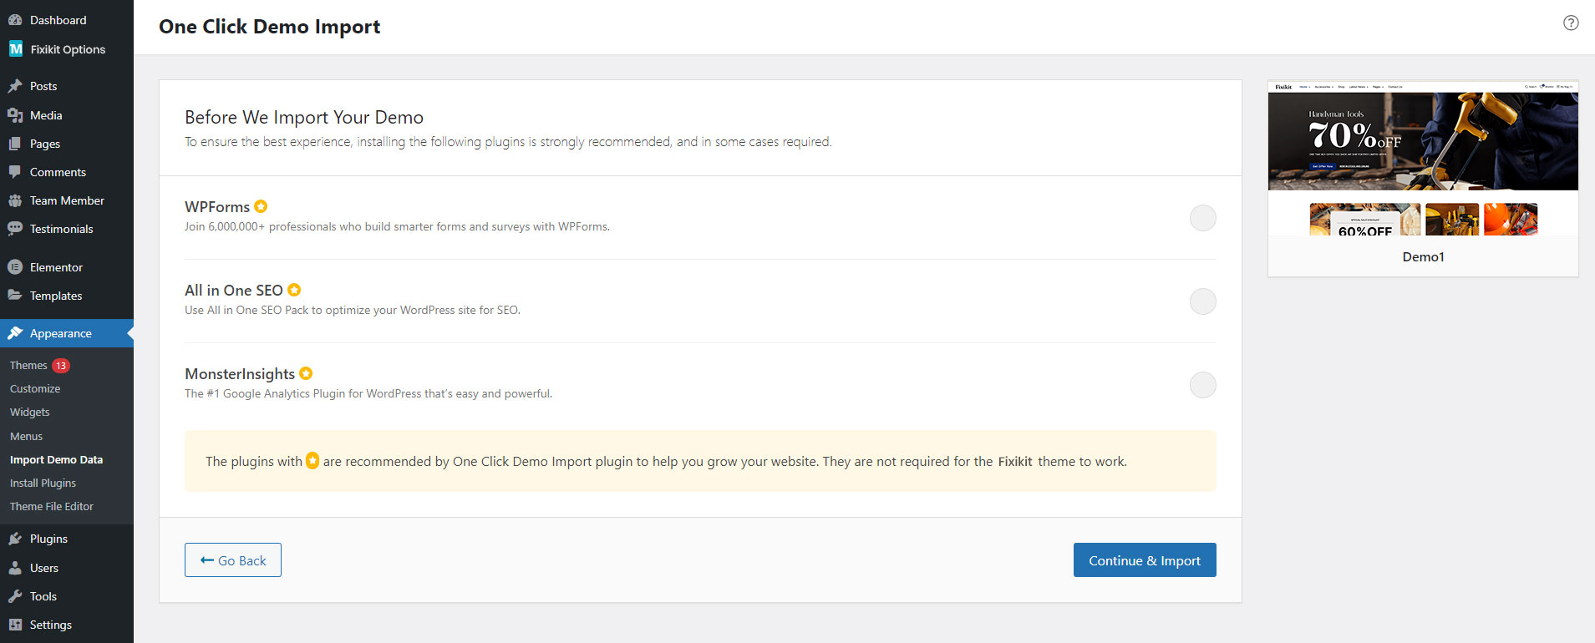
Task: Click the Pages document icon
Action: coord(15,144)
